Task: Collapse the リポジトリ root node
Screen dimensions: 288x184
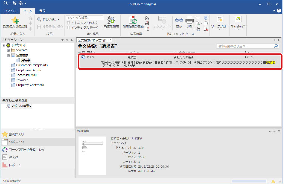Action: [3, 45]
